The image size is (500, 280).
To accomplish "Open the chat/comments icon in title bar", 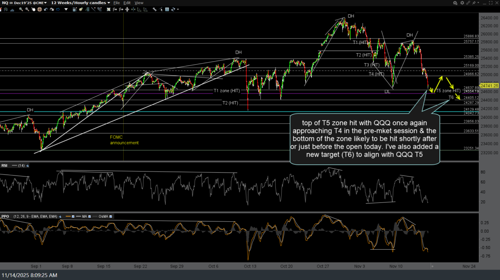I will tap(455, 3).
